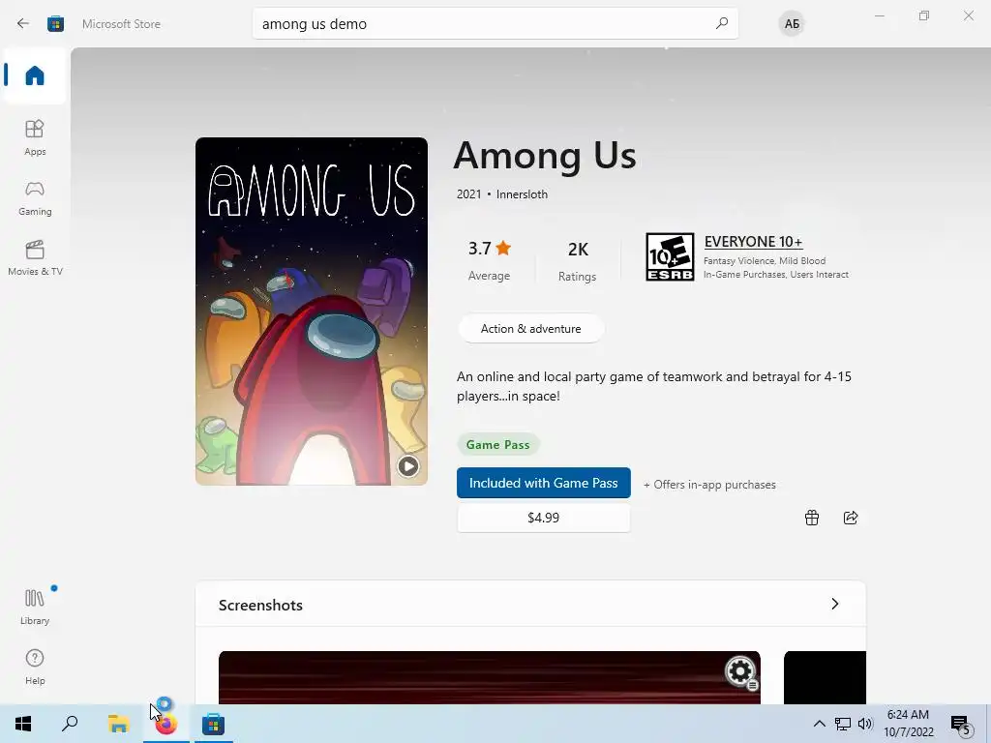Image resolution: width=991 pixels, height=743 pixels.
Task: Open the Help section
Action: 35,667
